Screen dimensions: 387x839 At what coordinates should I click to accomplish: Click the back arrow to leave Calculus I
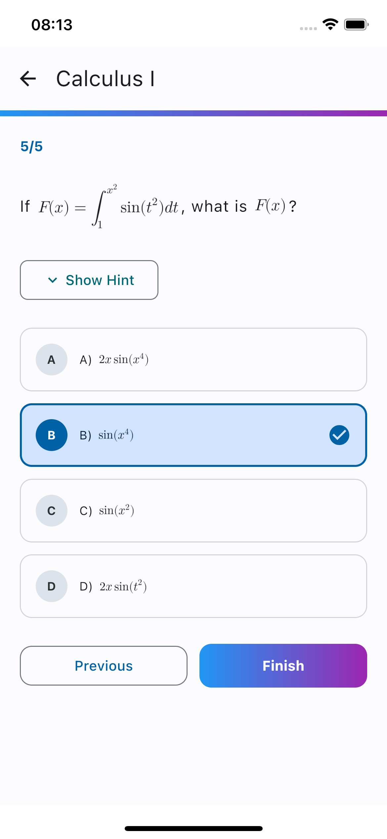coord(28,79)
